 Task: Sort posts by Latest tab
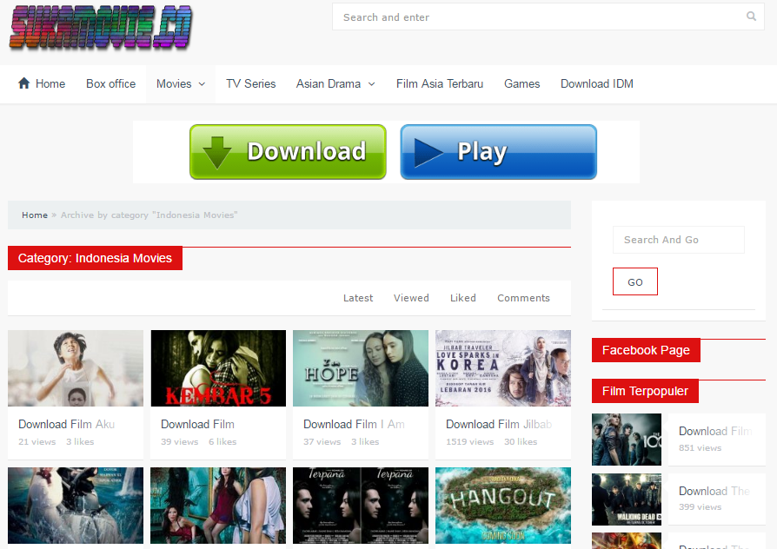(358, 298)
